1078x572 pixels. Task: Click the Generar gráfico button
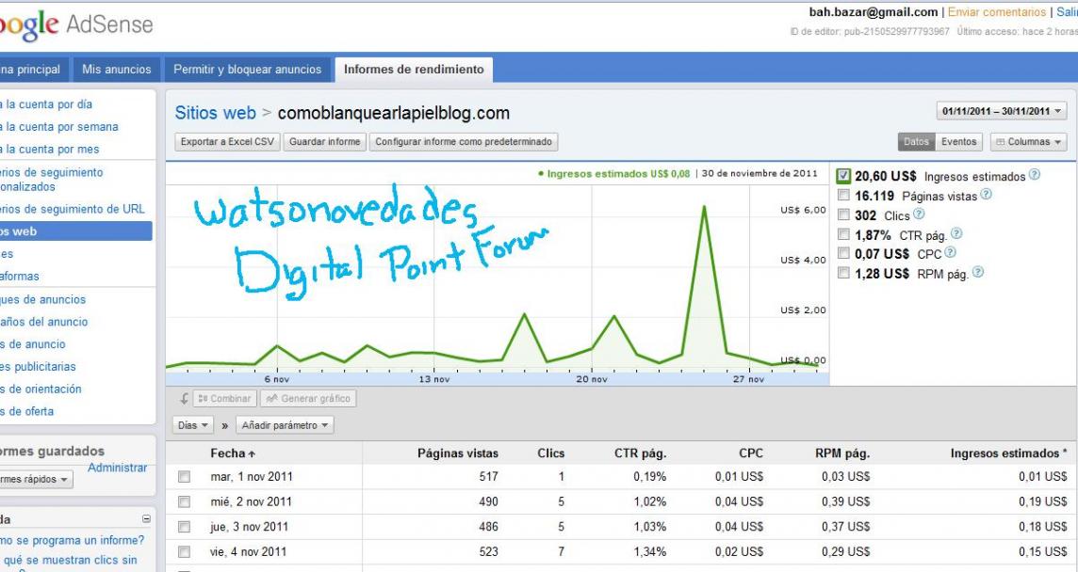point(308,398)
